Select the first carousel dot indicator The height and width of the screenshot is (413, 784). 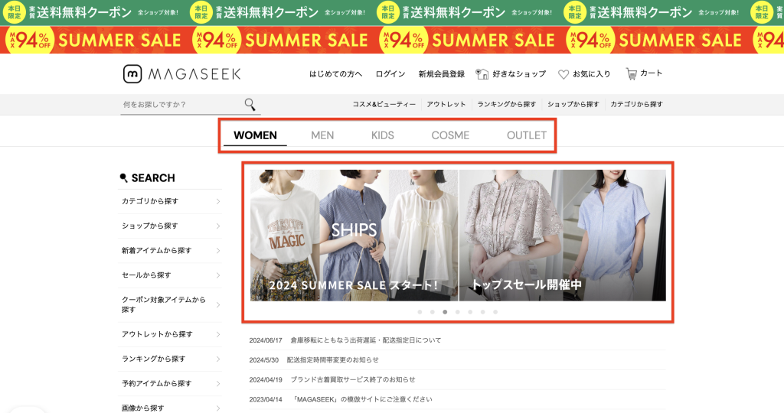click(420, 312)
